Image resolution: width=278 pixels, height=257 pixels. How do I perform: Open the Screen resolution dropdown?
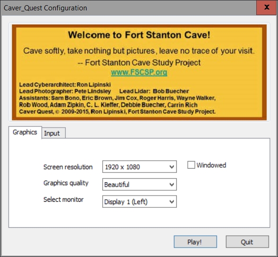point(139,167)
